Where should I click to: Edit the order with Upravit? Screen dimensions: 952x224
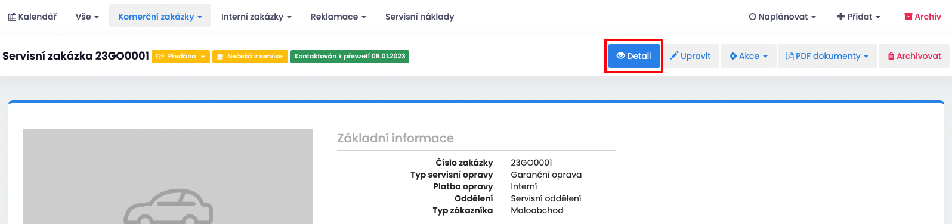tap(690, 56)
